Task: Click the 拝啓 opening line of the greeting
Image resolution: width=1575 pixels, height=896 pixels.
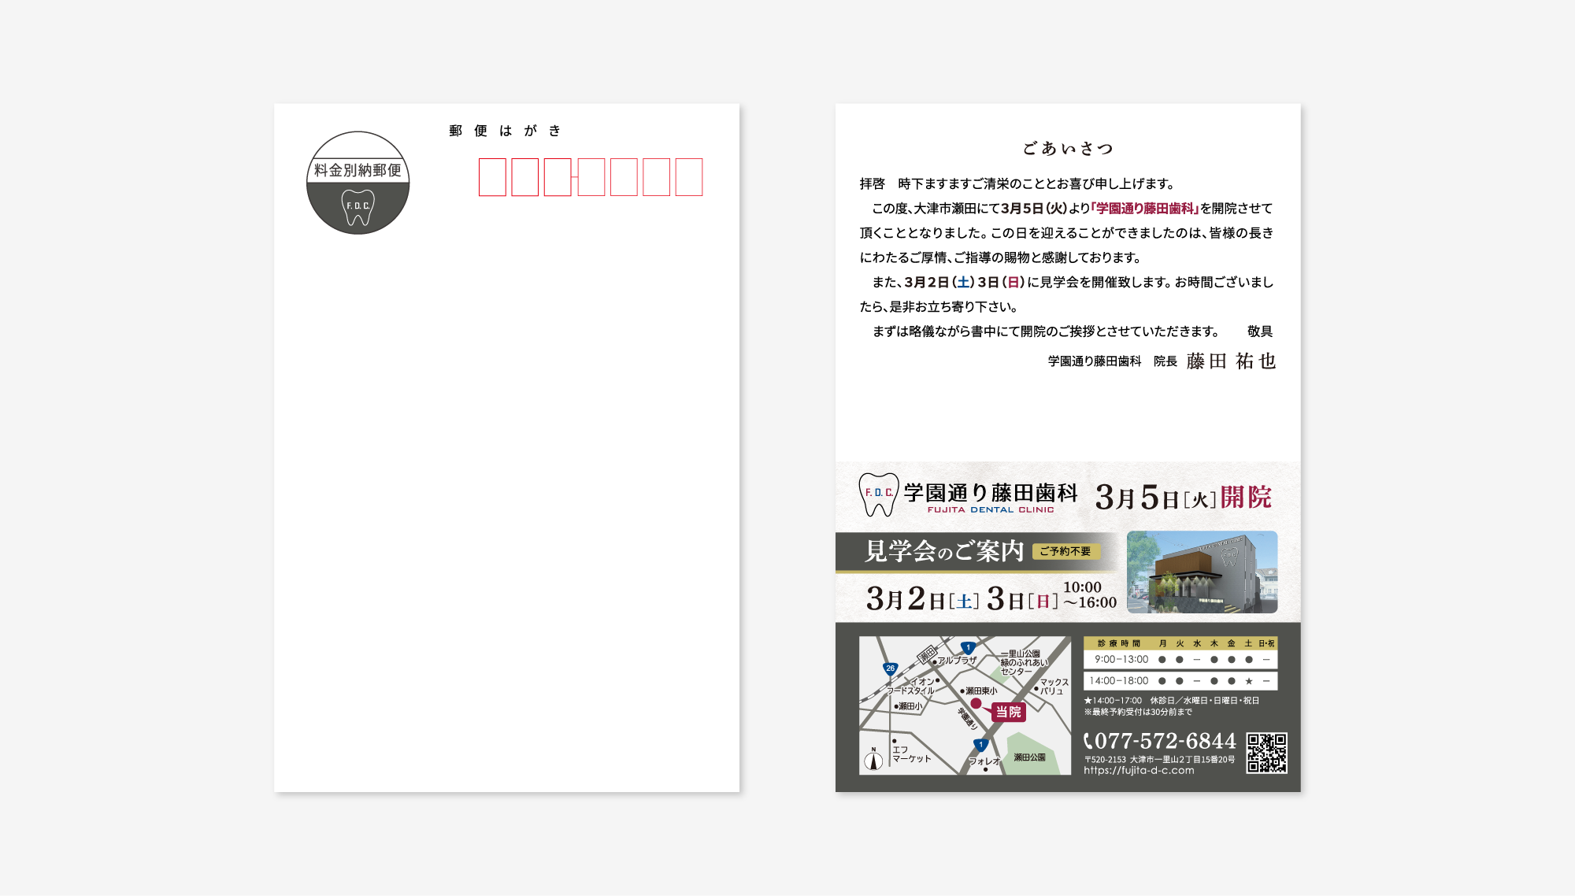Action: (x=1017, y=184)
